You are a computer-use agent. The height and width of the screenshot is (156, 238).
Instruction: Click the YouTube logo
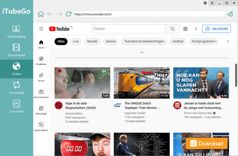point(59,29)
